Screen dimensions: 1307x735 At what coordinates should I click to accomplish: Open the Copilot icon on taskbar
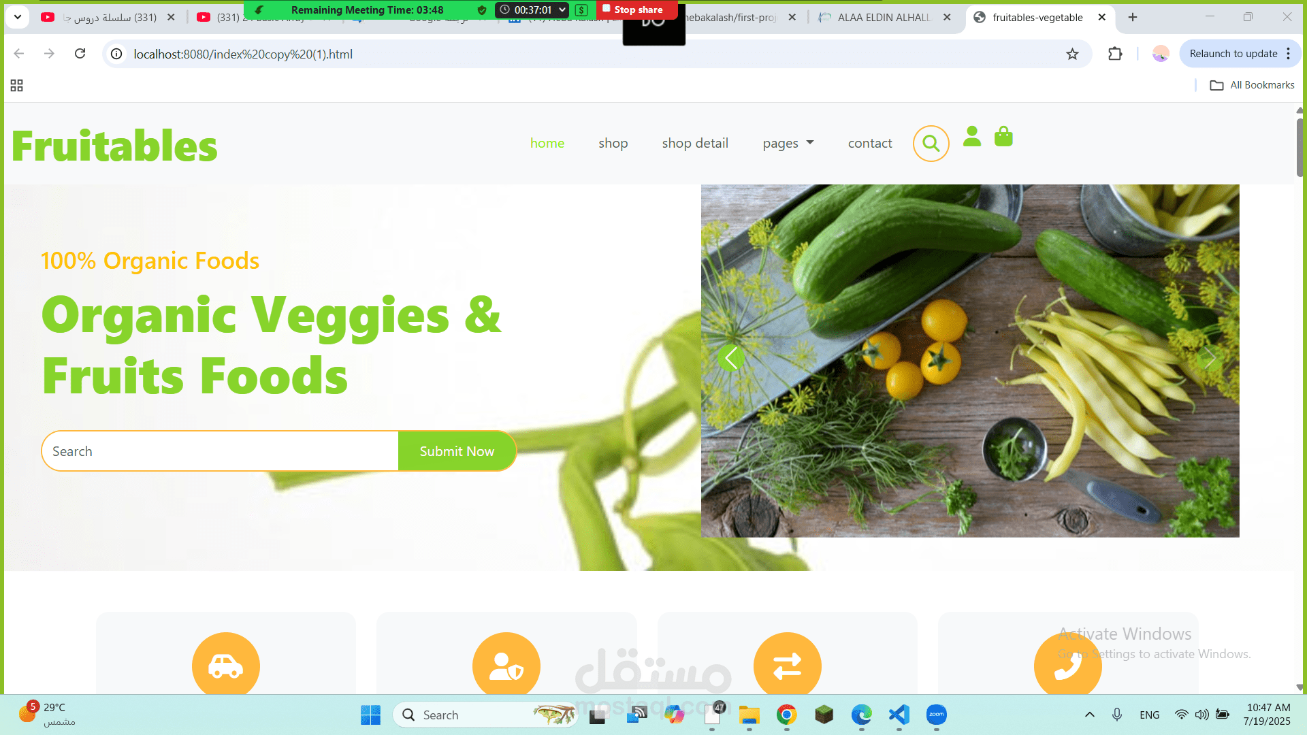674,715
